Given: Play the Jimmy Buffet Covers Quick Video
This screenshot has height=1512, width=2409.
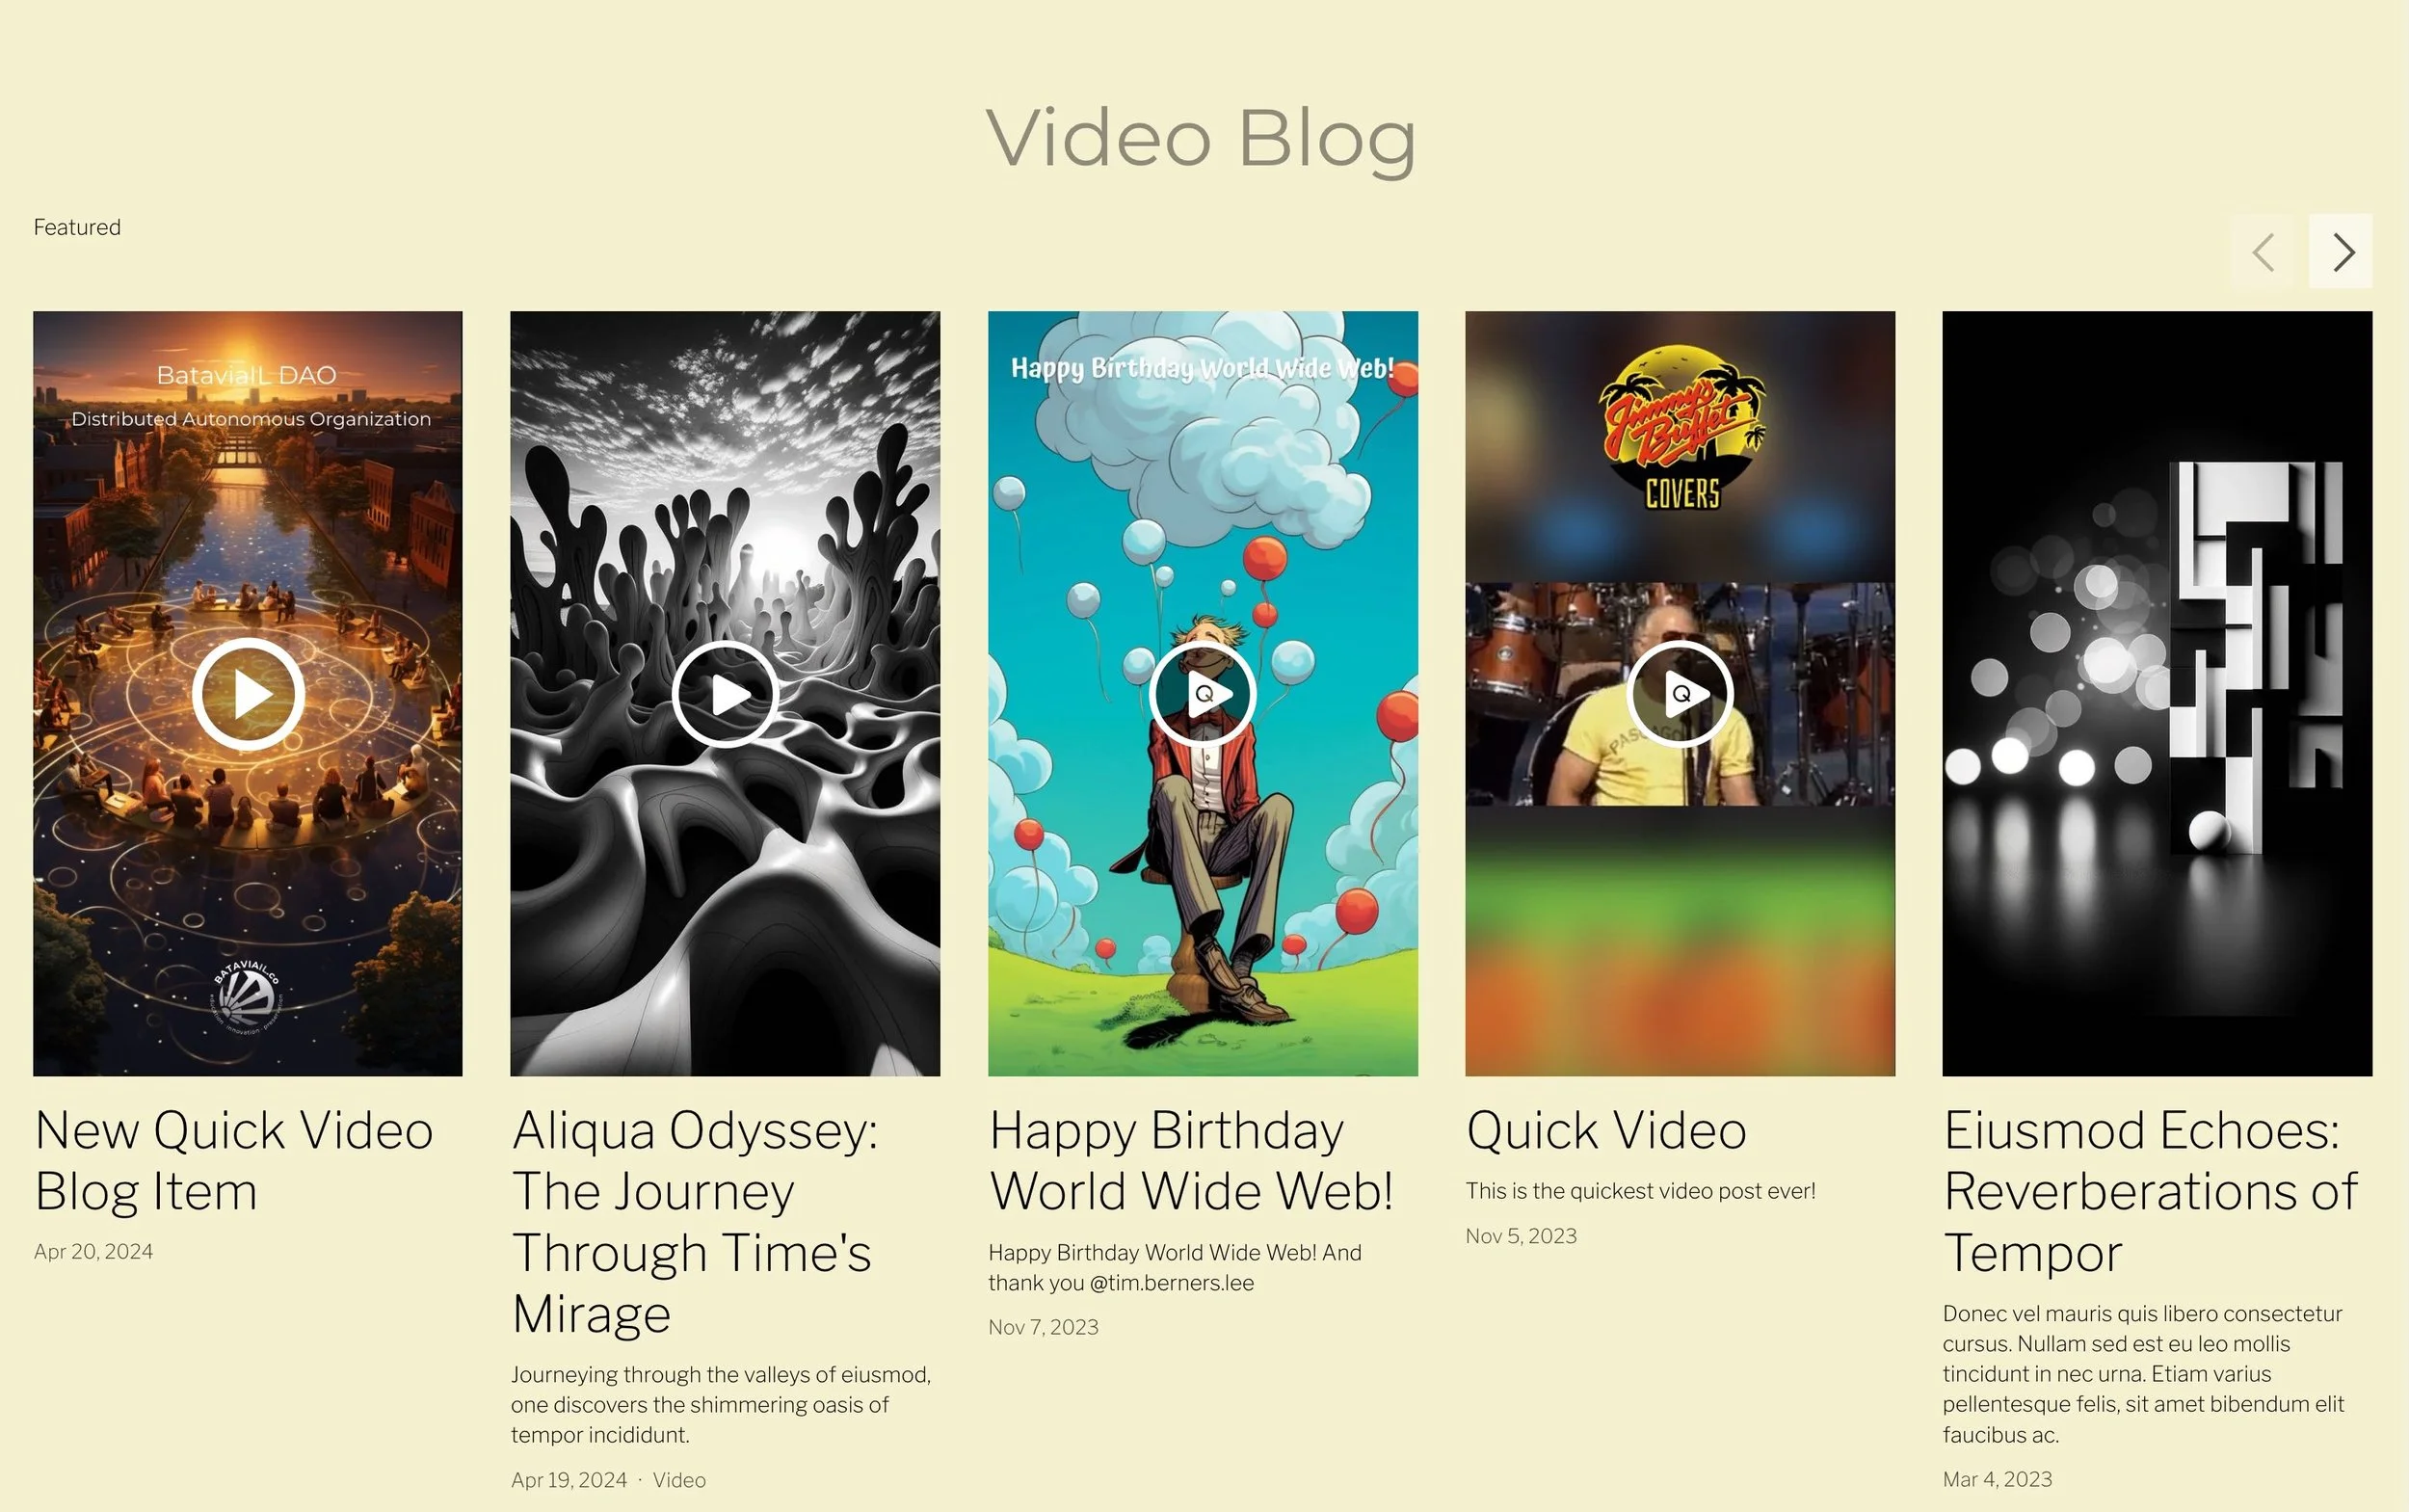Looking at the screenshot, I should [1680, 694].
